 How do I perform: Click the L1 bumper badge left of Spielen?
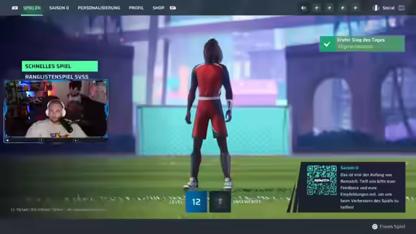coord(15,8)
